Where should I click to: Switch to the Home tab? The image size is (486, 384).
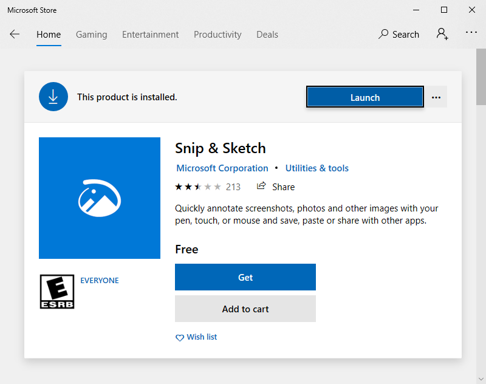tap(49, 35)
